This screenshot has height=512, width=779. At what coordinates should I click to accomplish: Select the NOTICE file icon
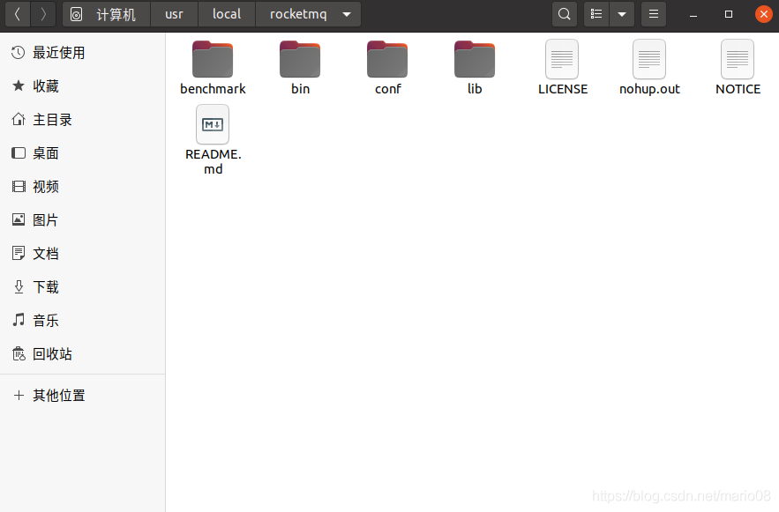pyautogui.click(x=738, y=59)
